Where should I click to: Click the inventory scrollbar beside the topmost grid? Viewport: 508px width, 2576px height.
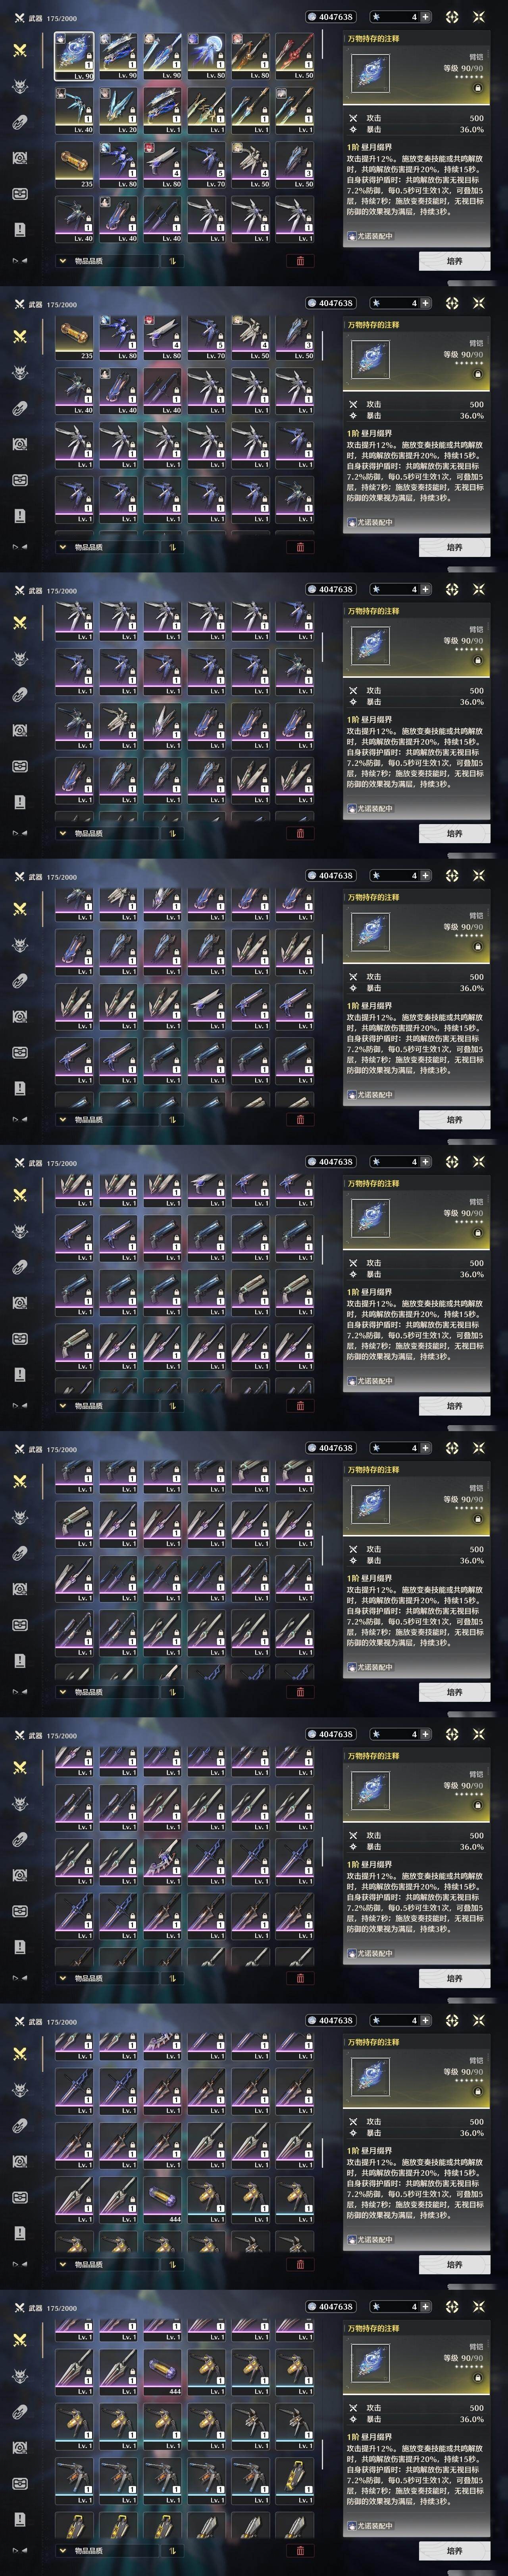[322, 44]
